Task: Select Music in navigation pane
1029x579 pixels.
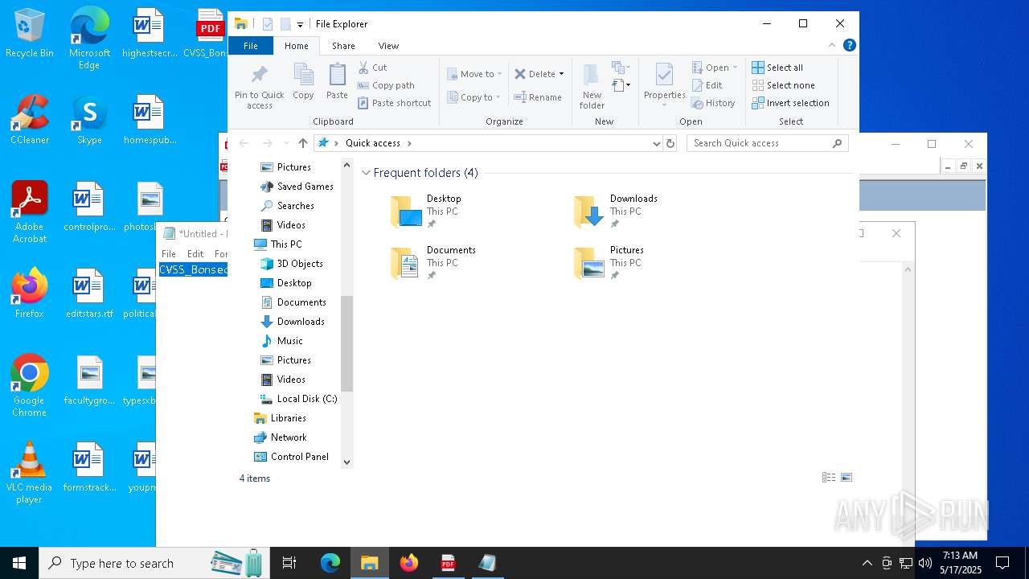Action: 281,341
